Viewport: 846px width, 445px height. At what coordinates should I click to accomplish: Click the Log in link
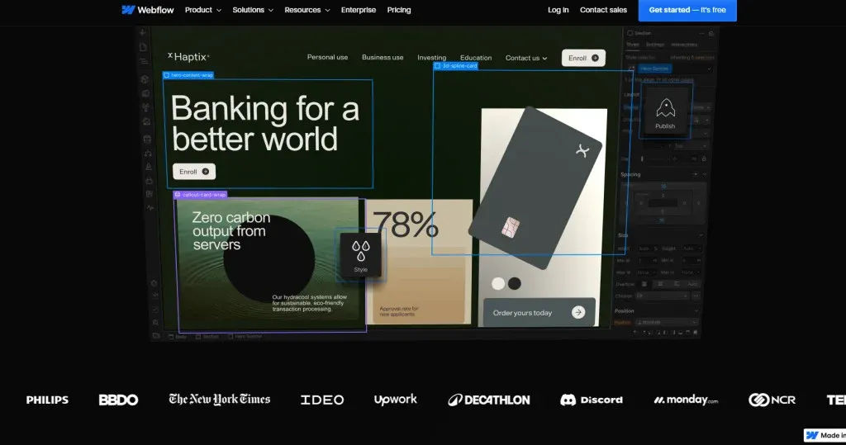click(558, 10)
